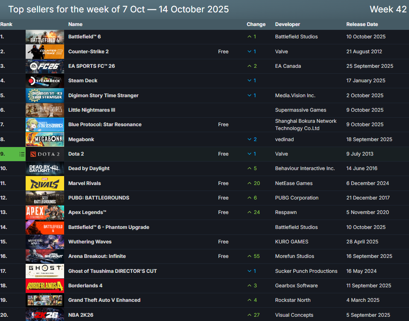409x321 pixels.
Task: Open the Battlefield 6 game thumbnail
Action: coord(45,37)
